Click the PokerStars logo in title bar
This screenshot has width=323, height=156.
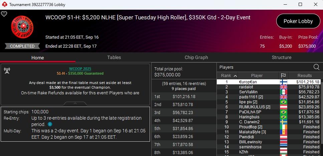click(4, 5)
